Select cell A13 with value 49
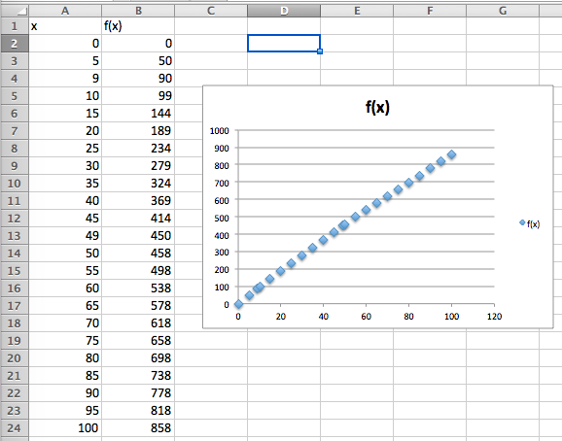This screenshot has height=441, width=562. click(65, 236)
